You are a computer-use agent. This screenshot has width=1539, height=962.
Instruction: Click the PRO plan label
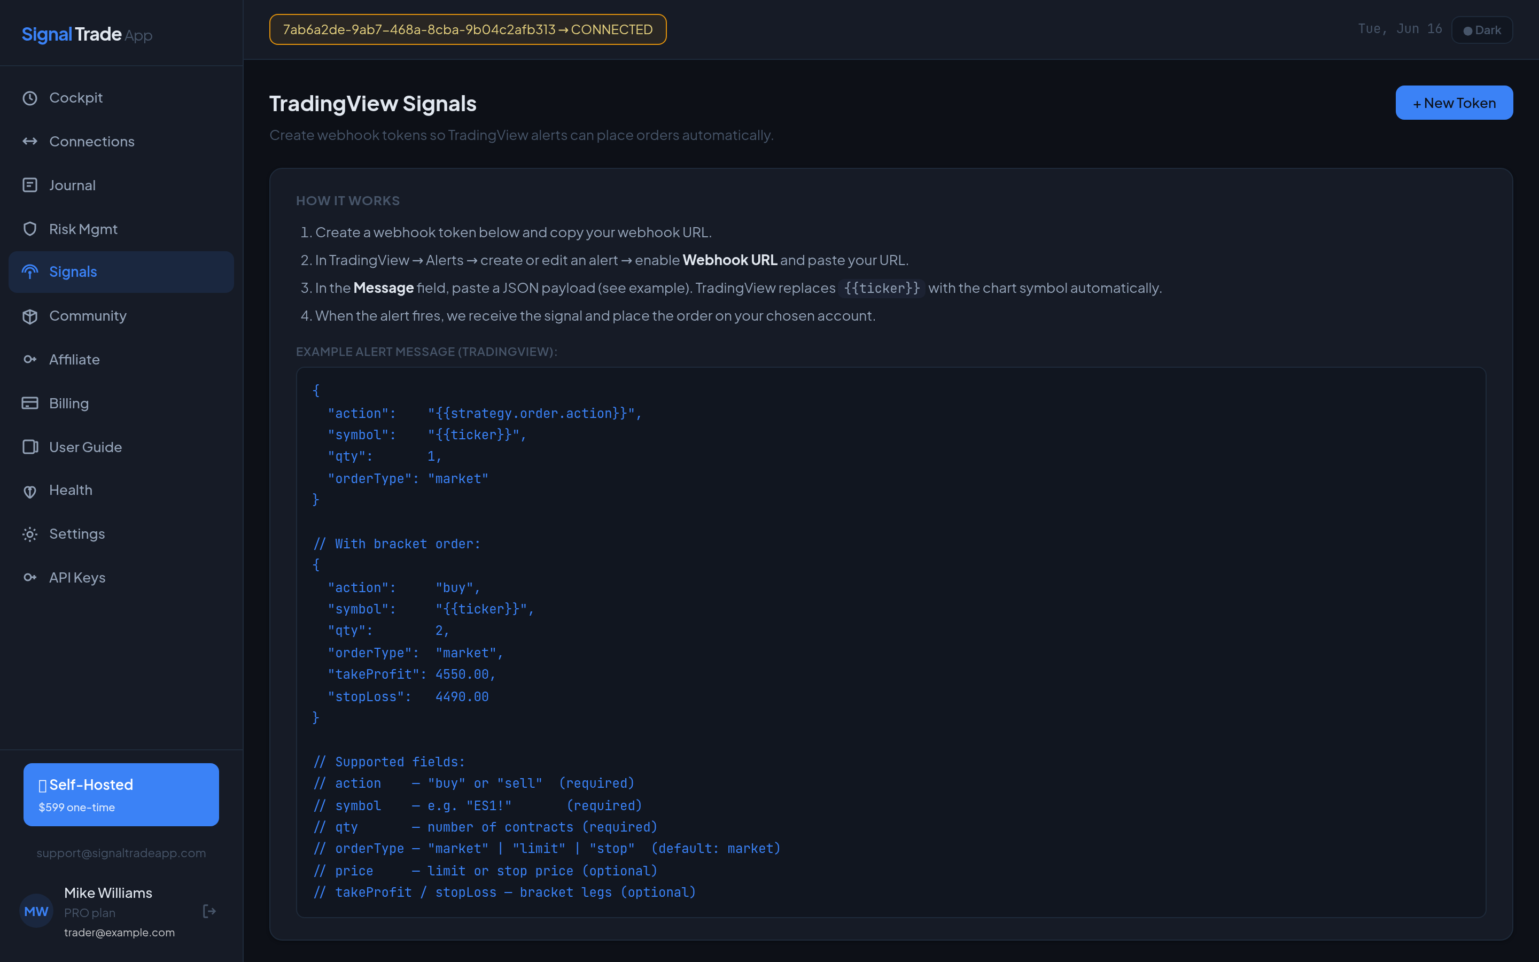90,912
